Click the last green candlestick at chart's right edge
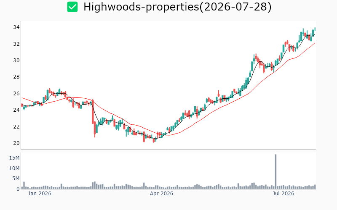Image resolution: width=337 pixels, height=210 pixels. [x=315, y=29]
